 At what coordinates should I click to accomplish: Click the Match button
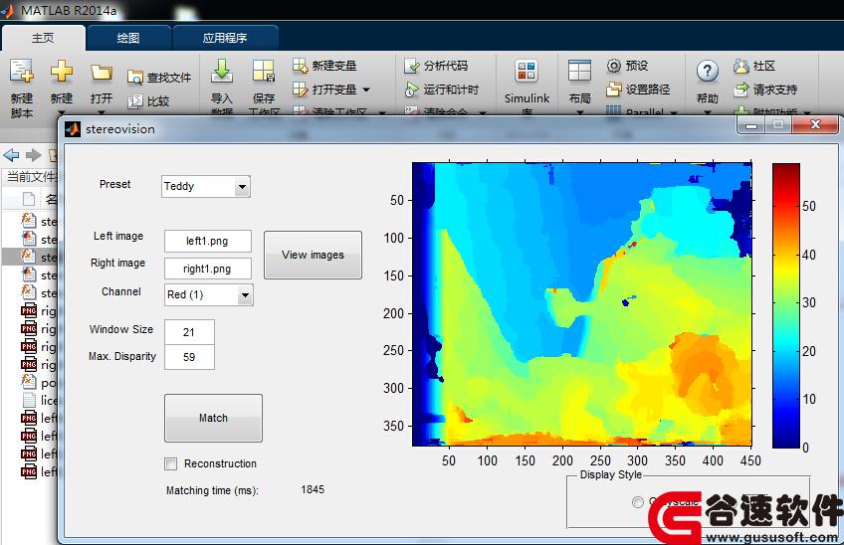click(x=213, y=418)
